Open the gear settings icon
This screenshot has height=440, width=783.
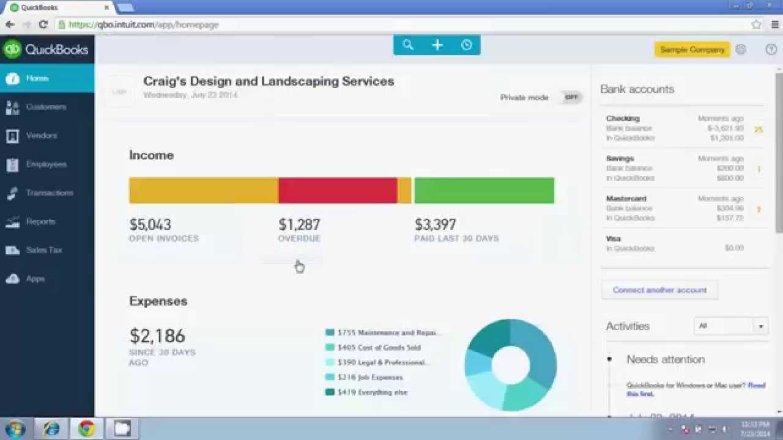[741, 50]
